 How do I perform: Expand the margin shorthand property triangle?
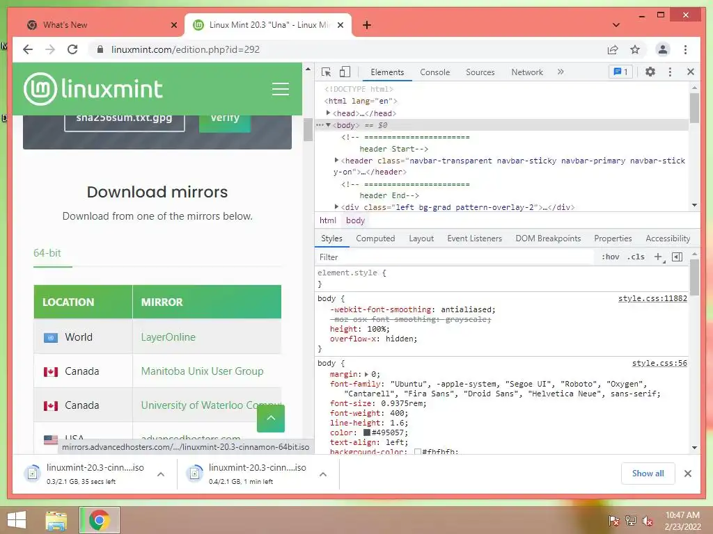tap(366, 374)
